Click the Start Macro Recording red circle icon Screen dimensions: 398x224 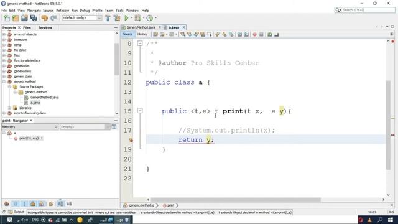254,34
